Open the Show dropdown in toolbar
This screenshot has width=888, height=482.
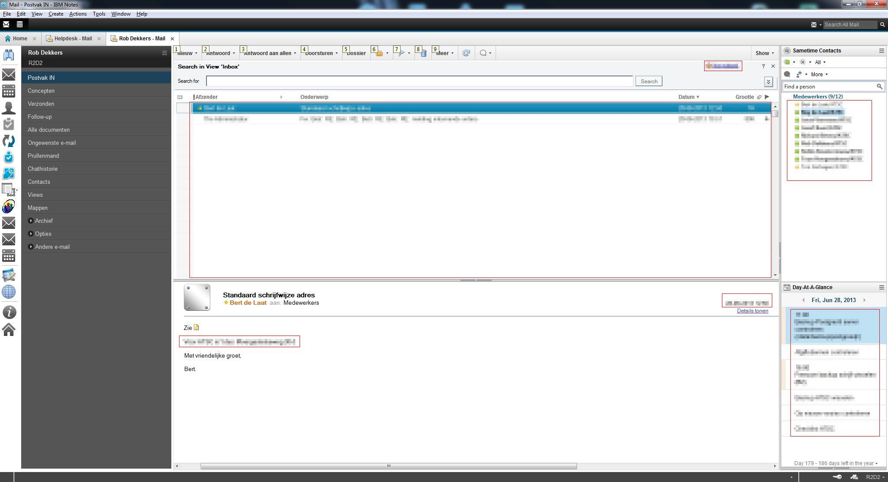tap(764, 53)
